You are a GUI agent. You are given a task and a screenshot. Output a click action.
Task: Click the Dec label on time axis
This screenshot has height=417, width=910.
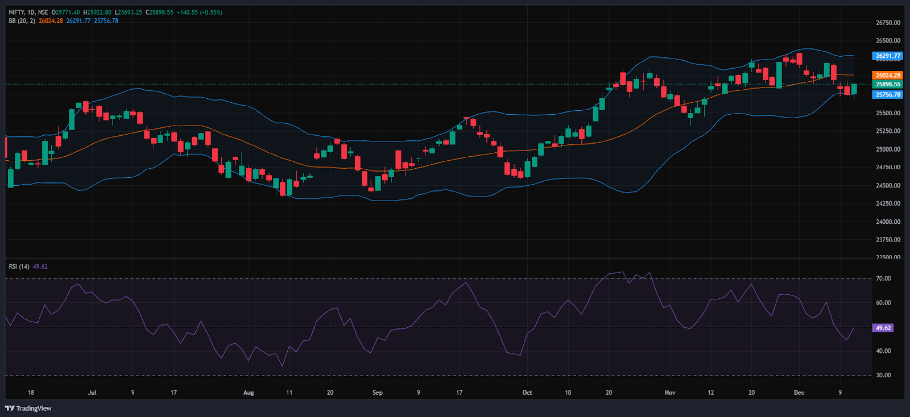tap(799, 393)
